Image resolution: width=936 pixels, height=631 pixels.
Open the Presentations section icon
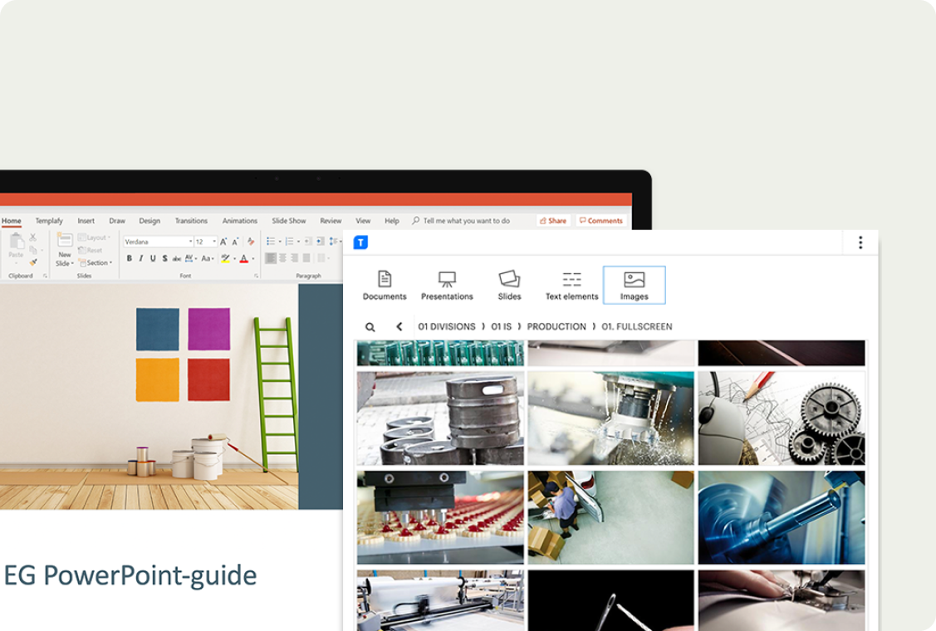click(x=447, y=286)
